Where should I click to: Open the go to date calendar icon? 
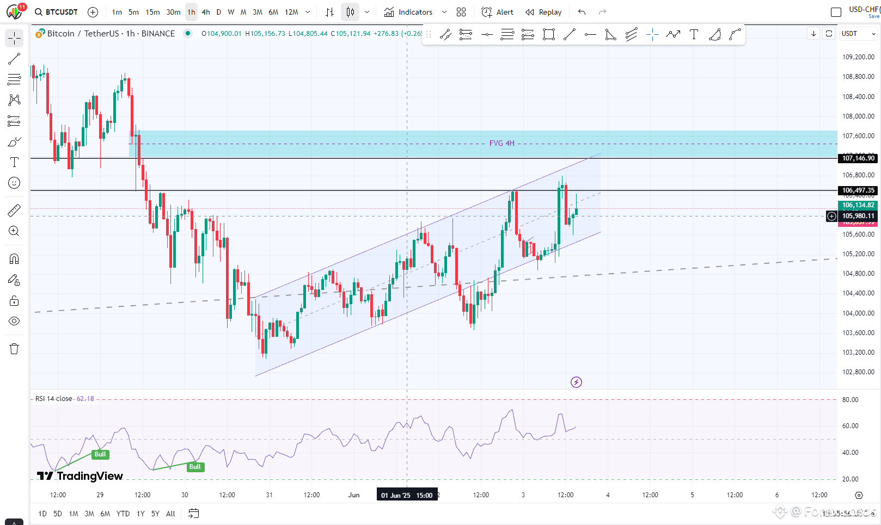pos(194,513)
